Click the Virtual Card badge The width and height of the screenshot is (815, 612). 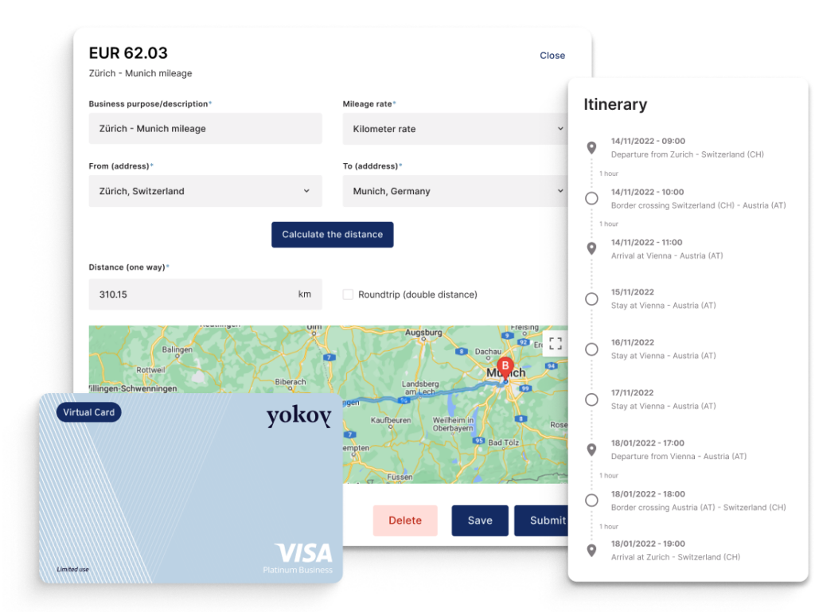[x=89, y=412]
